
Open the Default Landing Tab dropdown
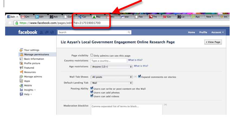(111, 83)
